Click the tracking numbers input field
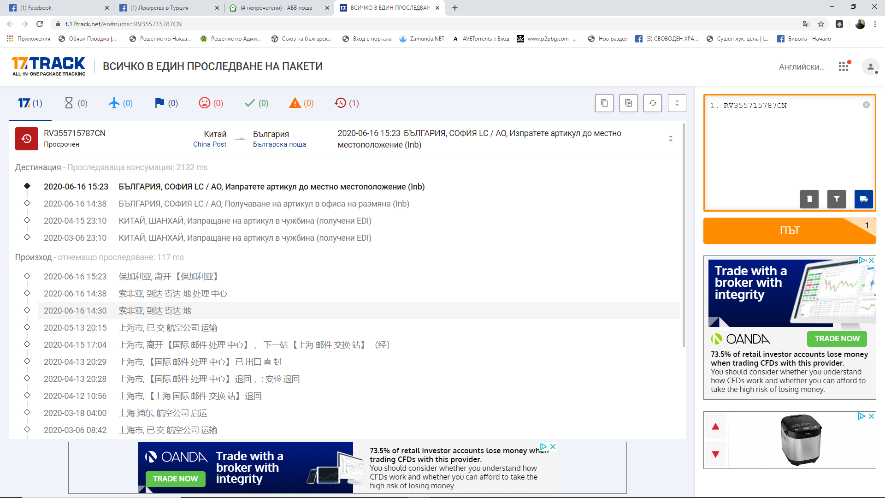The width and height of the screenshot is (885, 498). [x=789, y=148]
